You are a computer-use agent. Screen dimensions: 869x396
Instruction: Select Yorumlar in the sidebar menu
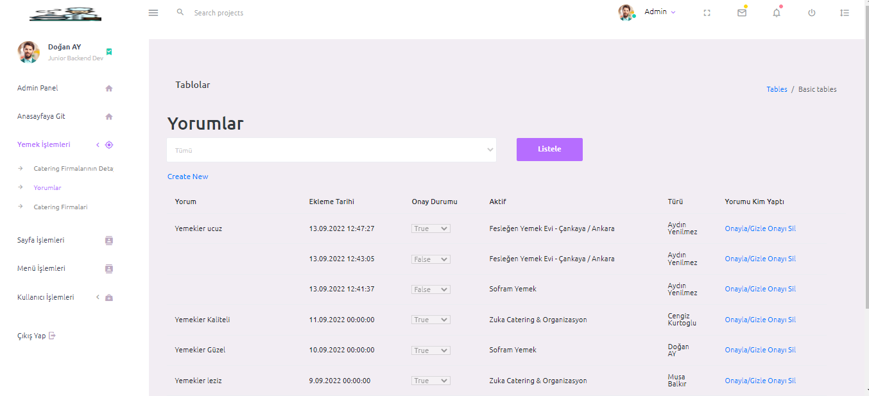[x=47, y=187]
